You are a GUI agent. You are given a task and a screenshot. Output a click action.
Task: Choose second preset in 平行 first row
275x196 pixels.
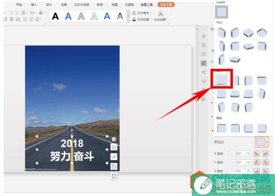point(235,33)
